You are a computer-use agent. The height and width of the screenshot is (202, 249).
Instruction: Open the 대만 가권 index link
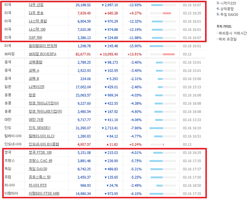(x=36, y=120)
